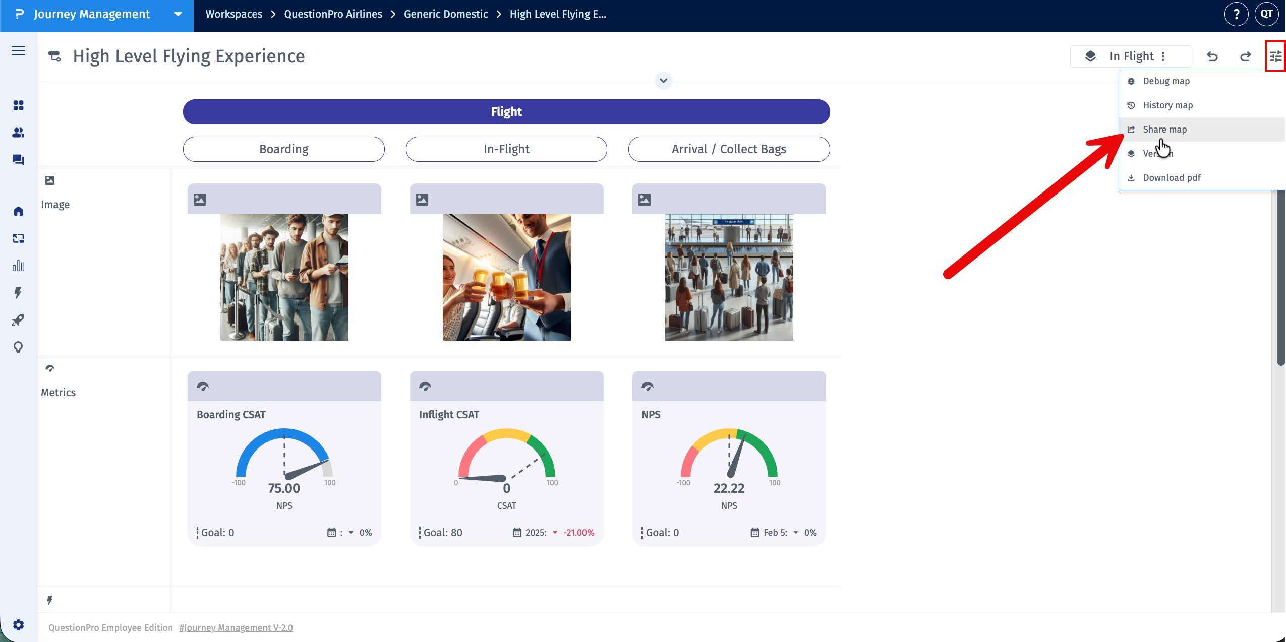Select Share map from the menu
The height and width of the screenshot is (642, 1286).
(x=1164, y=129)
